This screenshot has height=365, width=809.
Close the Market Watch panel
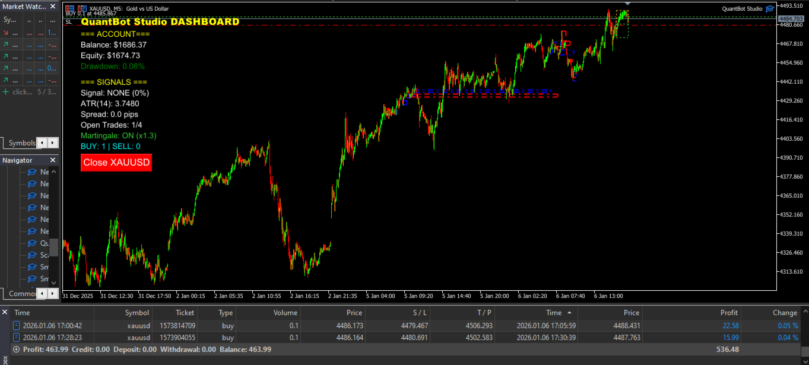click(53, 6)
